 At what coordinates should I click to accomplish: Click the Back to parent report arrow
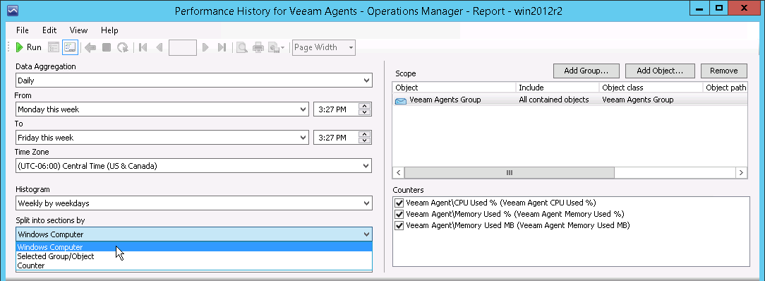tap(90, 47)
